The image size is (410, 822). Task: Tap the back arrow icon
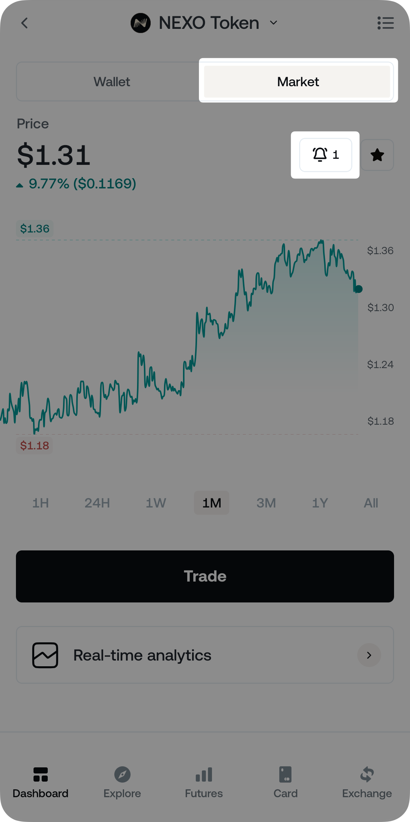pyautogui.click(x=25, y=23)
